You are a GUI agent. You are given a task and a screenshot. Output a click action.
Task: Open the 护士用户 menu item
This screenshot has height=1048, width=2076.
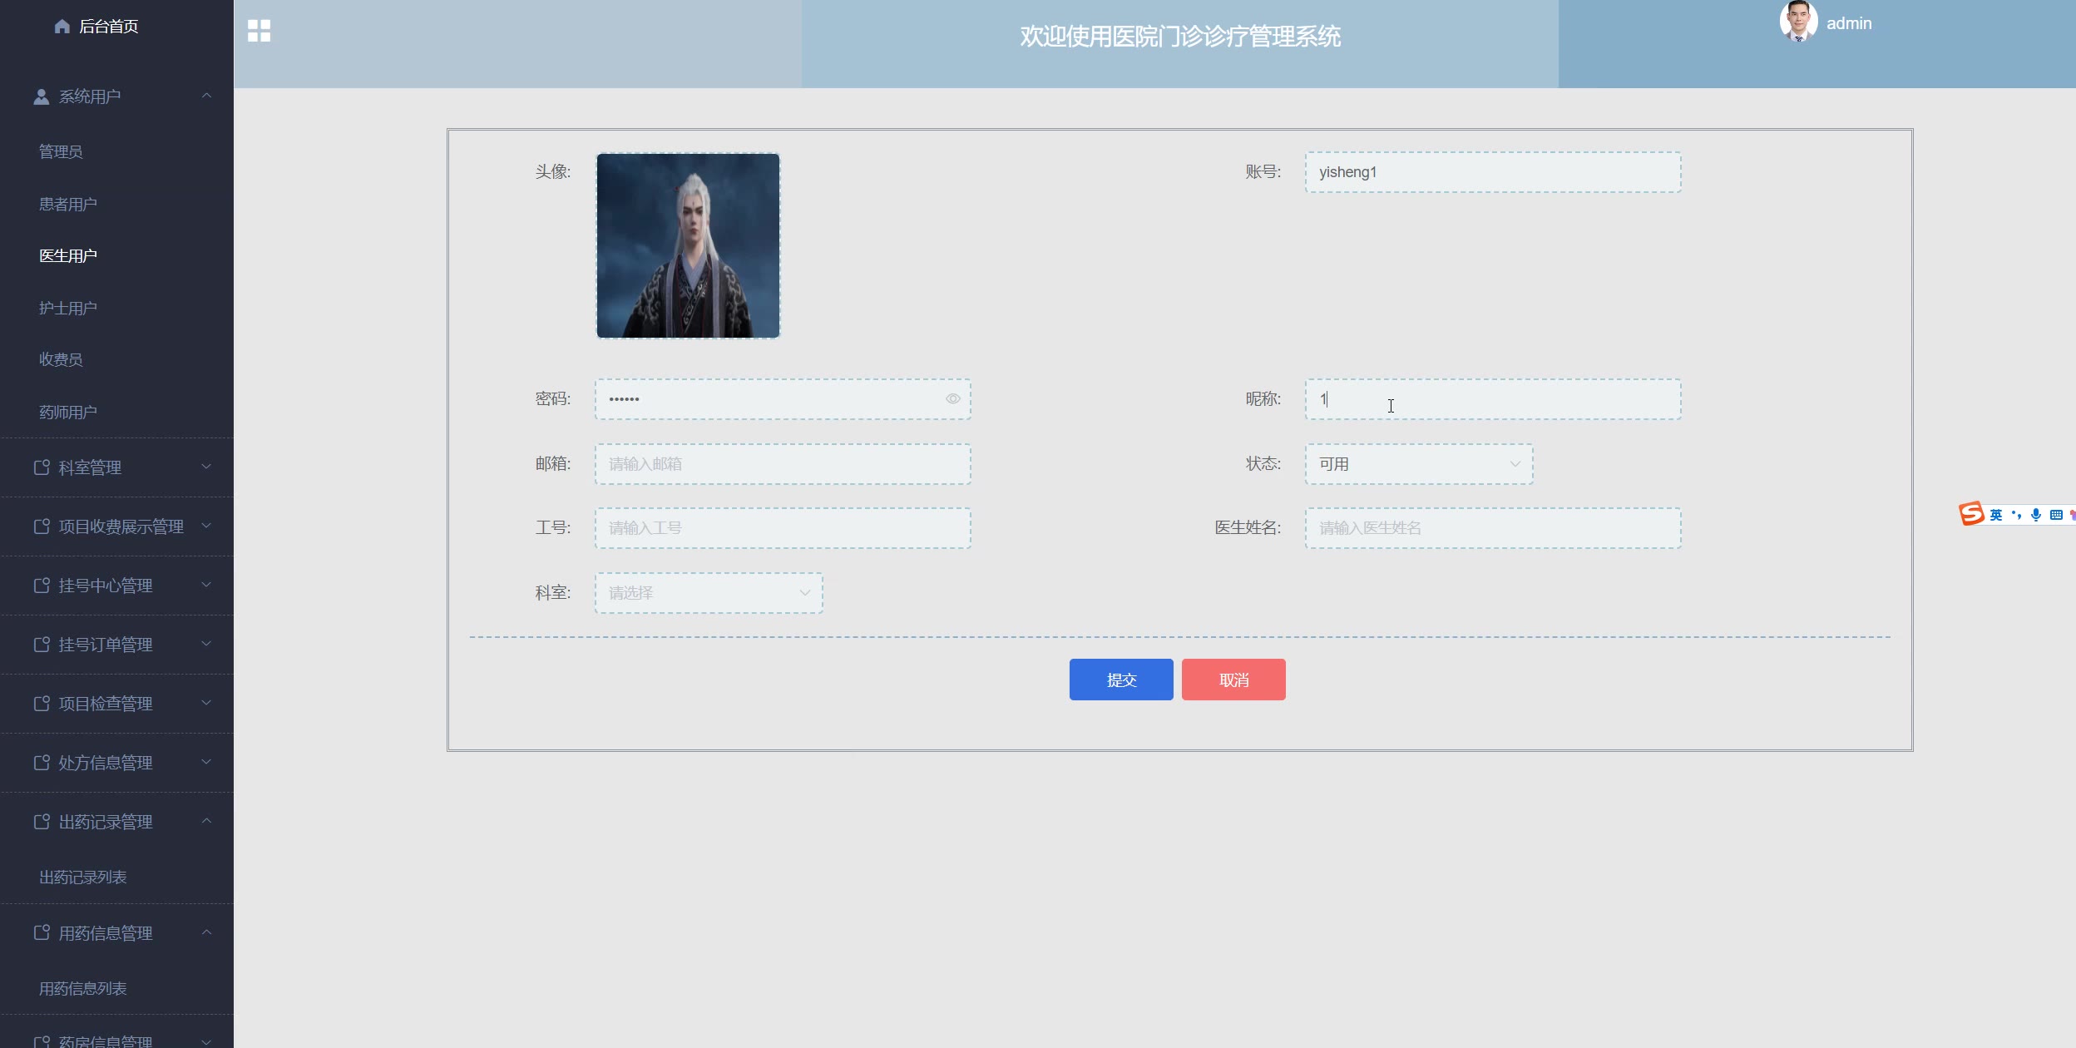point(68,308)
